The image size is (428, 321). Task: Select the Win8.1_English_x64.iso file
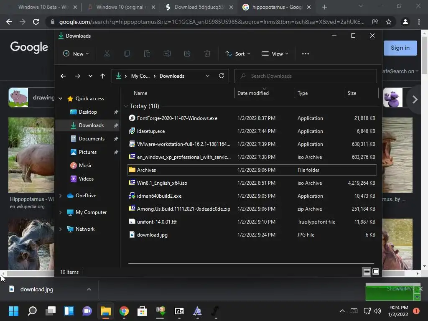(252, 183)
